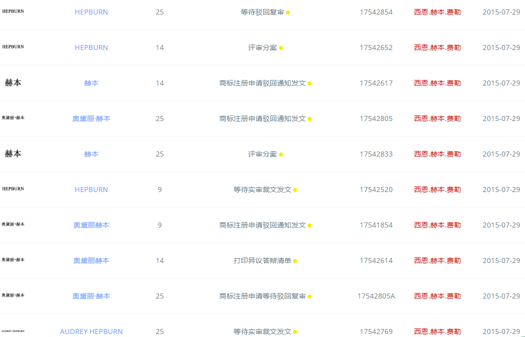Viewport: 525px width, 337px height.
Task: Open the 奥黛丽赫本 link in row 17541854
Action: point(91,225)
